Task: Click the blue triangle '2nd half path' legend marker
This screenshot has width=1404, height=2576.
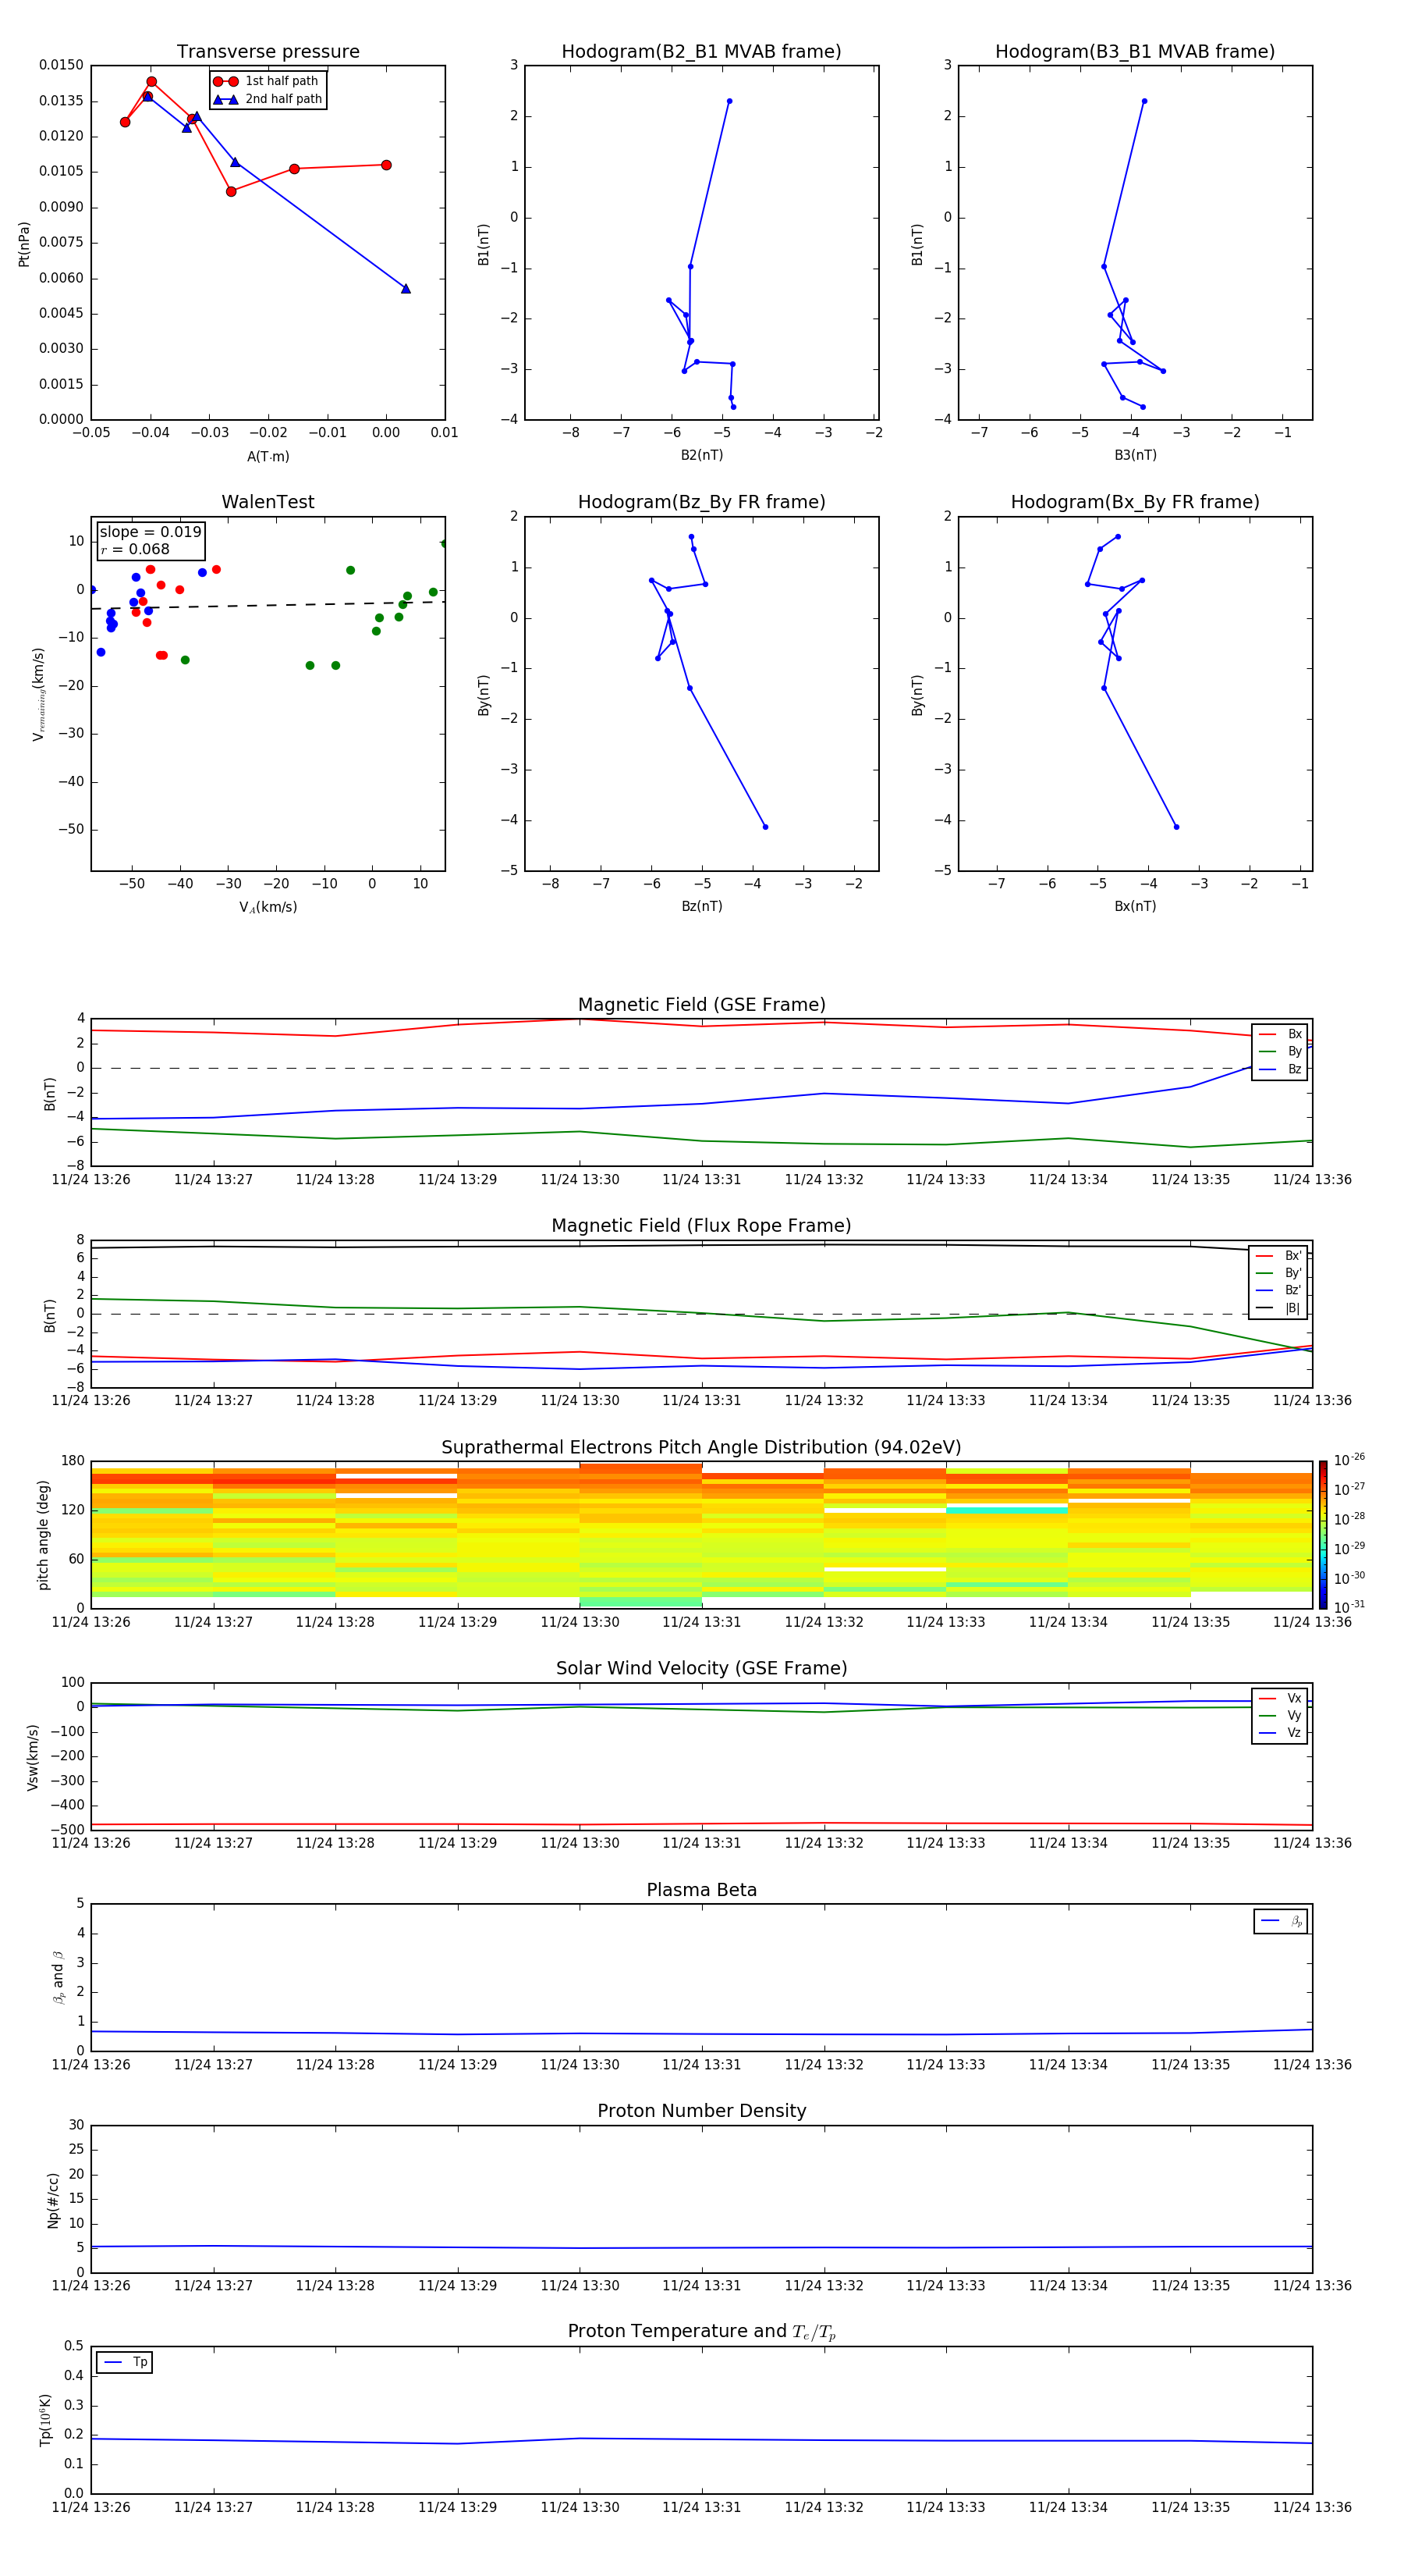Action: pyautogui.click(x=225, y=99)
